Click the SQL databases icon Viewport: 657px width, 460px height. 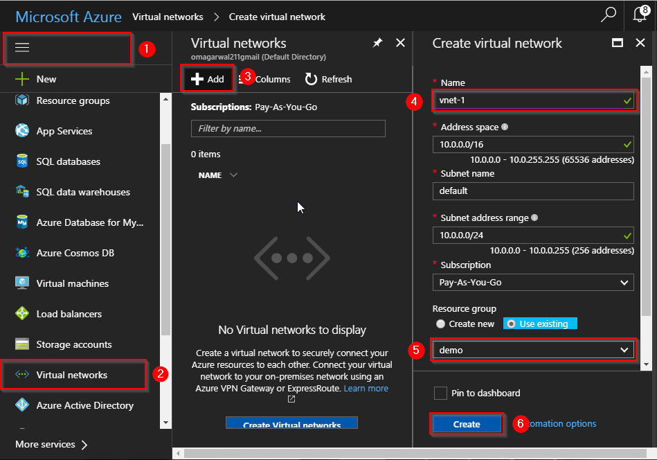tap(21, 161)
